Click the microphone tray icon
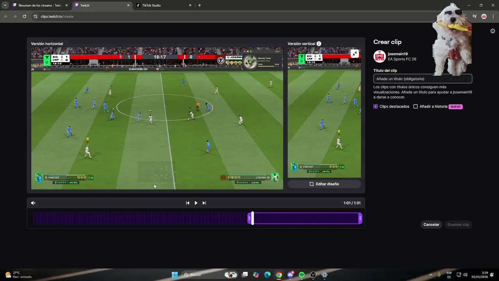This screenshot has width=499, height=281. click(439, 275)
